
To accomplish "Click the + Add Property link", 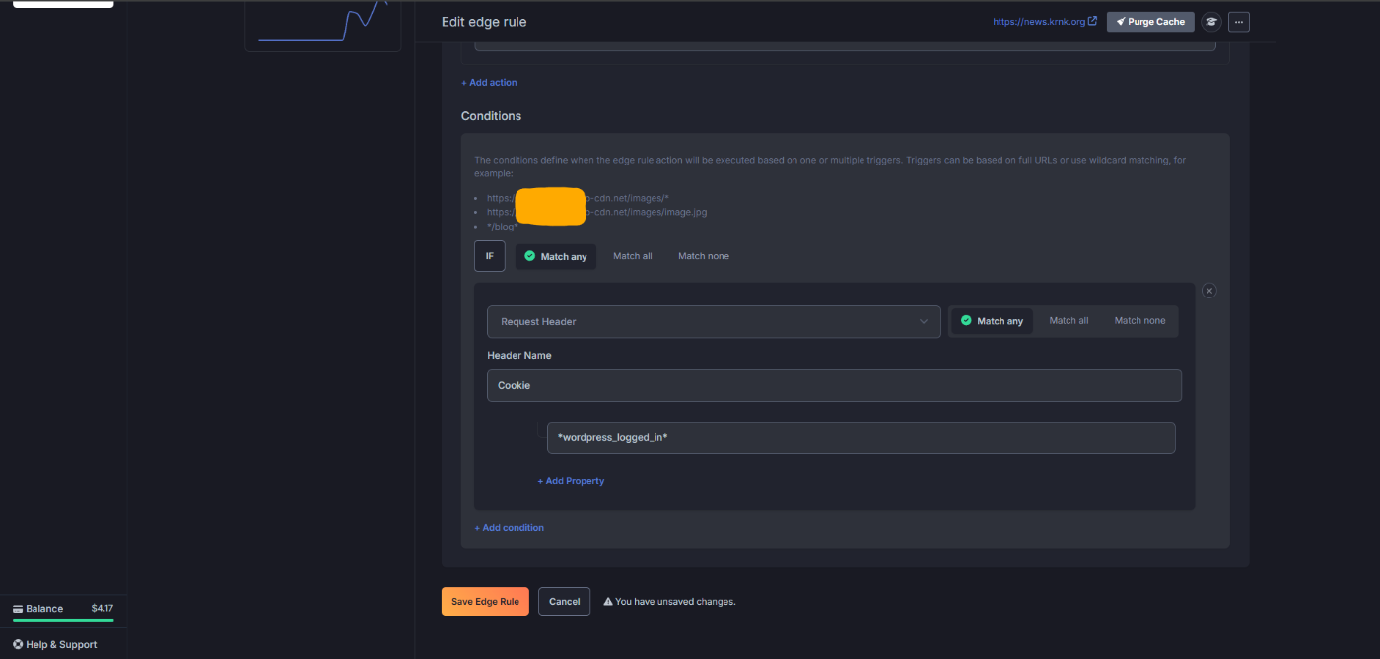I will pos(571,481).
